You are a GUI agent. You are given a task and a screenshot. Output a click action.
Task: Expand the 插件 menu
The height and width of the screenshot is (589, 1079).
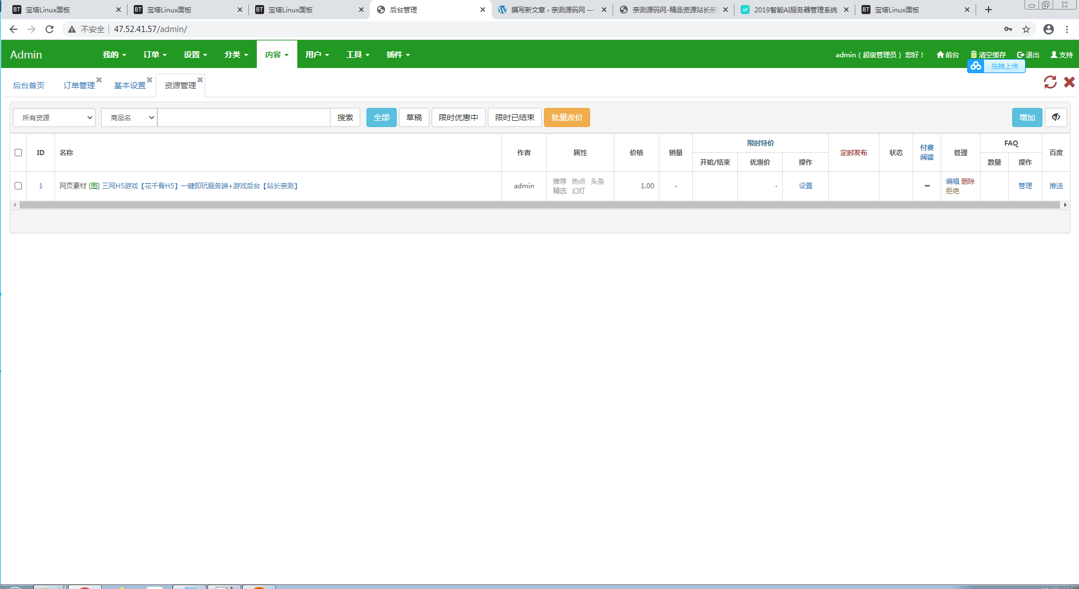click(398, 55)
